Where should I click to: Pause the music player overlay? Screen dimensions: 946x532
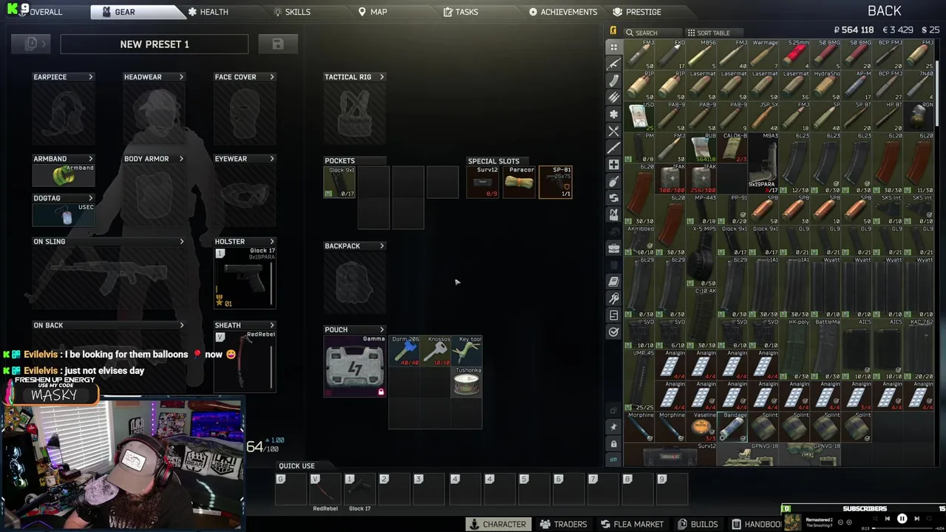[x=902, y=519]
